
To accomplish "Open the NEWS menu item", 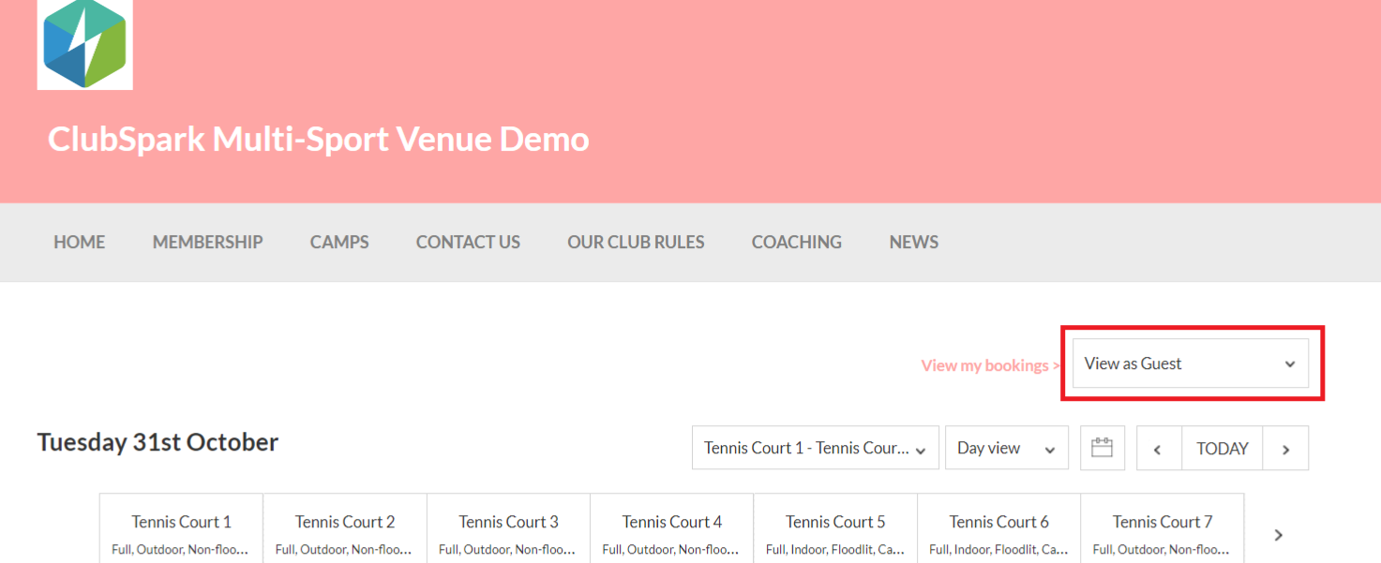I will pos(914,242).
